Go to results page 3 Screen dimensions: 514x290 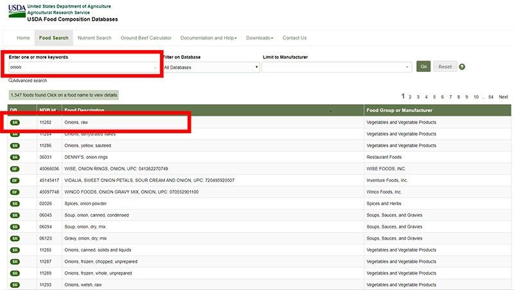pos(418,97)
